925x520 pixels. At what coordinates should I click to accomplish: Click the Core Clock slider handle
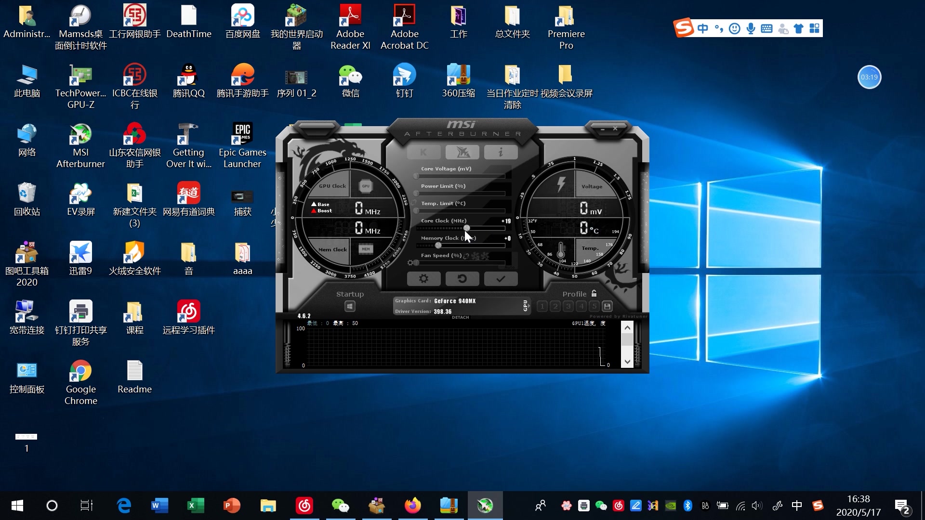point(466,228)
